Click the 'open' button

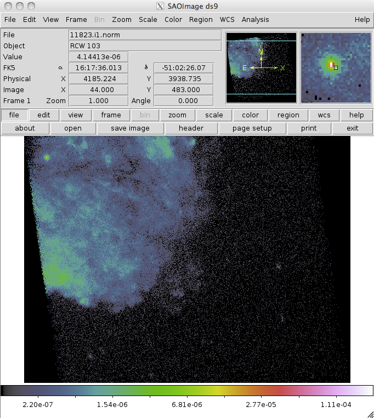73,128
